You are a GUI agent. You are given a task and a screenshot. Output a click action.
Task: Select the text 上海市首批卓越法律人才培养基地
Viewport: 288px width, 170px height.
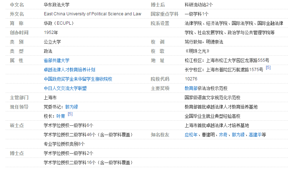tap(217, 125)
